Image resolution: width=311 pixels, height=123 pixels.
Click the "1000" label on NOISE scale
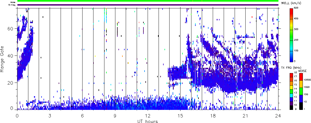click(x=306, y=88)
